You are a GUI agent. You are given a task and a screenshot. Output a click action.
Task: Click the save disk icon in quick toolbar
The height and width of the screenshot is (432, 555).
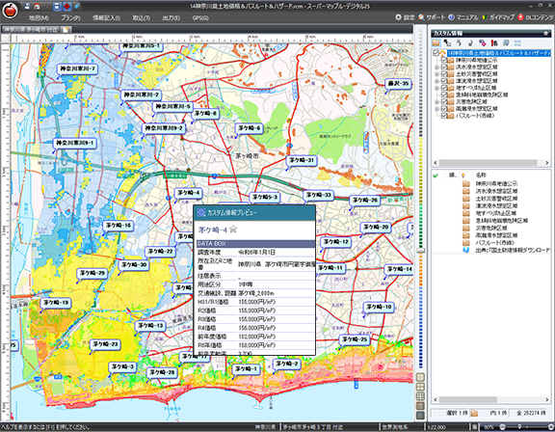click(28, 6)
